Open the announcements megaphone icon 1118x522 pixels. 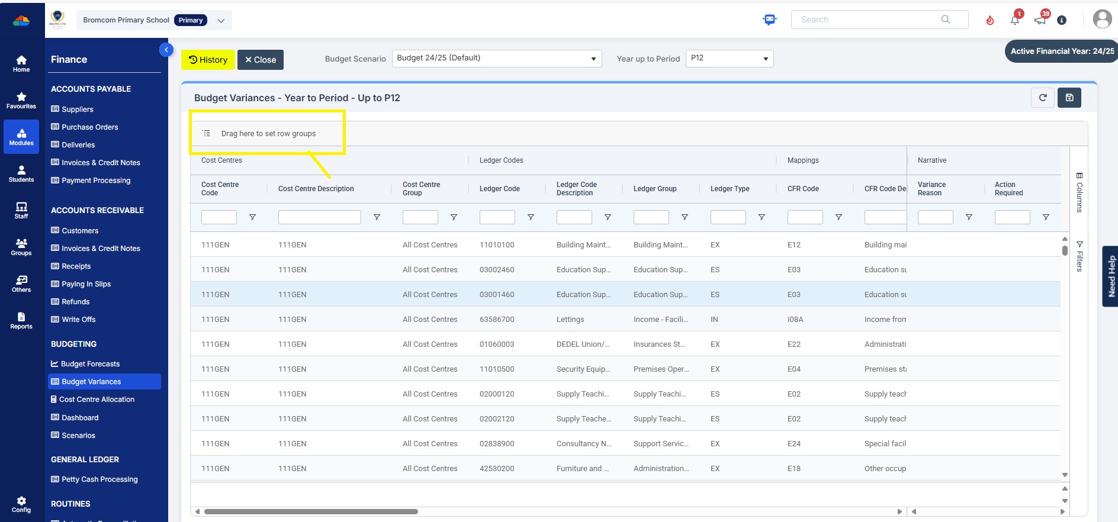pyautogui.click(x=1040, y=20)
